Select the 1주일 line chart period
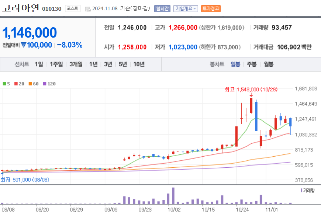Screen dimensions: 321x216 (56, 64)
